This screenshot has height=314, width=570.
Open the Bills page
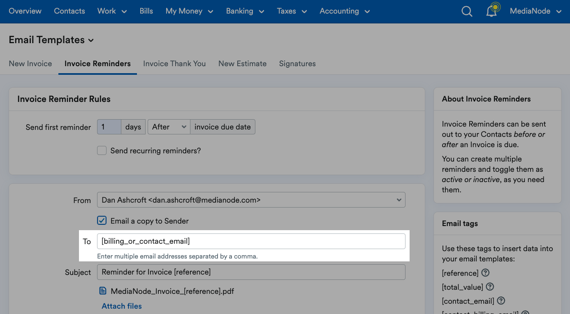click(x=146, y=12)
